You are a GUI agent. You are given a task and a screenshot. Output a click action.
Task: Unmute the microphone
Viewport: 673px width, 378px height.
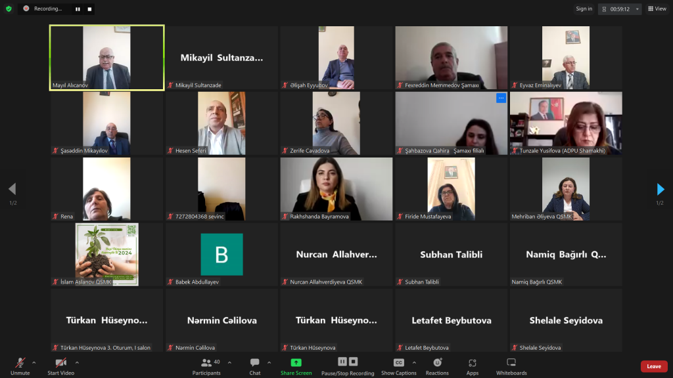pos(20,367)
